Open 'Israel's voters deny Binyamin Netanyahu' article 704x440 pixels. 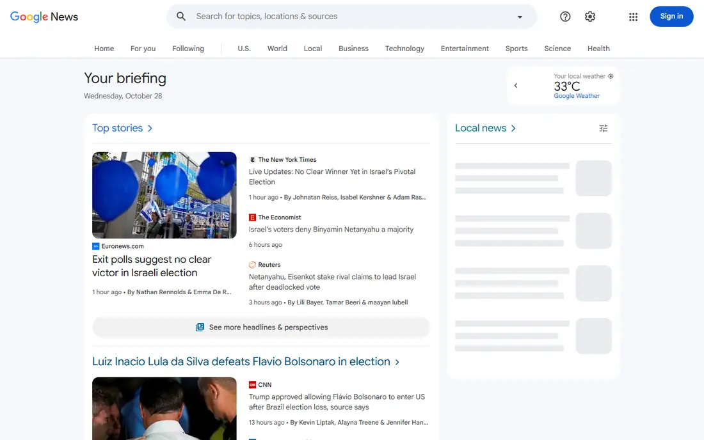tap(331, 229)
